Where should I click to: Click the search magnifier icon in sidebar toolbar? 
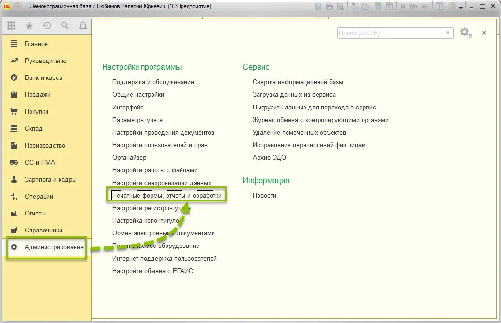click(x=65, y=26)
